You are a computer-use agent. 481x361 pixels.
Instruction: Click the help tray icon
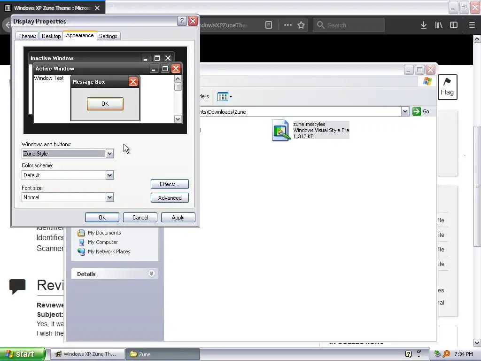pyautogui.click(x=408, y=354)
